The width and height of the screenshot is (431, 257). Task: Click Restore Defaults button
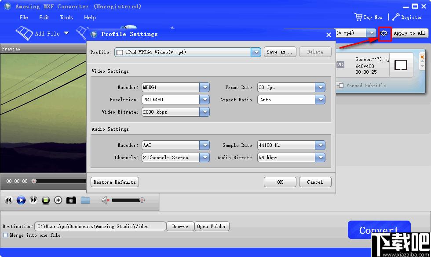click(x=115, y=182)
